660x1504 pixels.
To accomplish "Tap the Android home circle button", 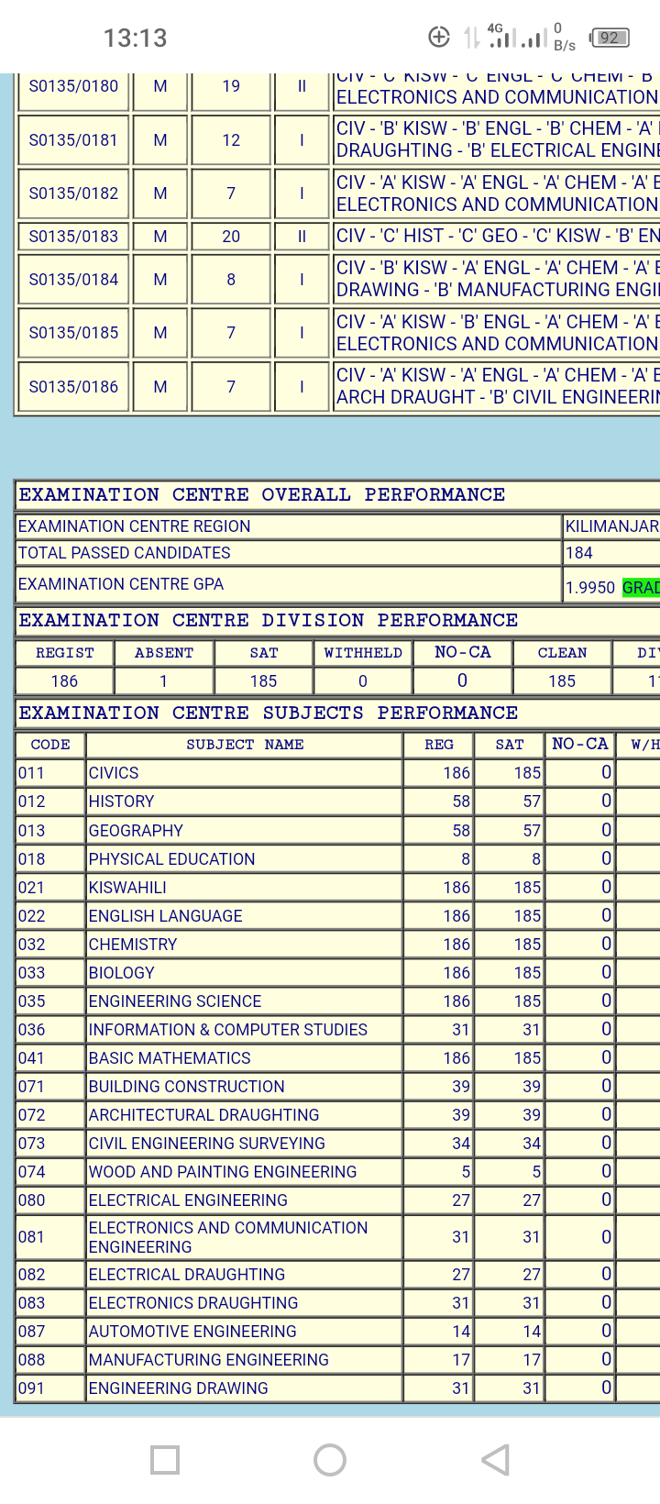I will tap(330, 1460).
